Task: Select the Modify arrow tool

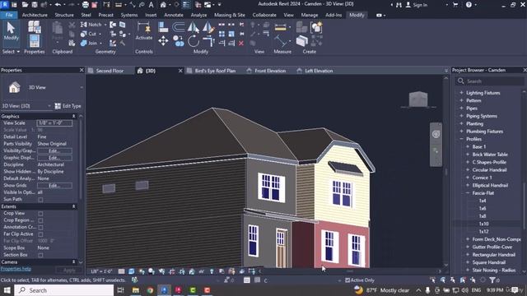Action: [x=11, y=31]
